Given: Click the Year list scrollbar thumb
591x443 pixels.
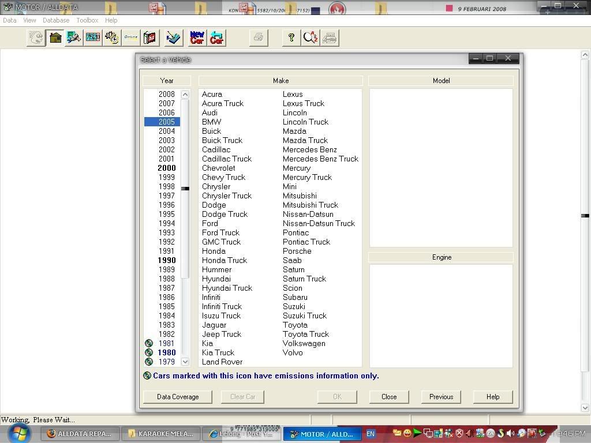Looking at the screenshot, I should coord(185,189).
